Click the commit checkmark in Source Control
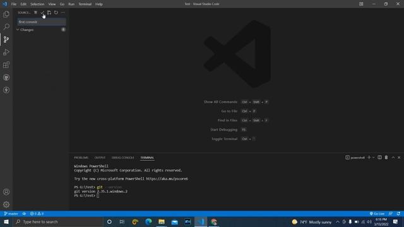Viewport: 404px width, 227px height. pos(42,13)
